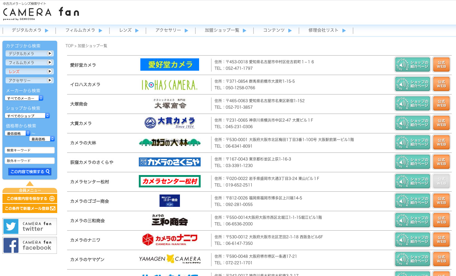The image size is (456, 276).
Task: Visit 公式WEB of カメラのナニワ
Action: 441,240
